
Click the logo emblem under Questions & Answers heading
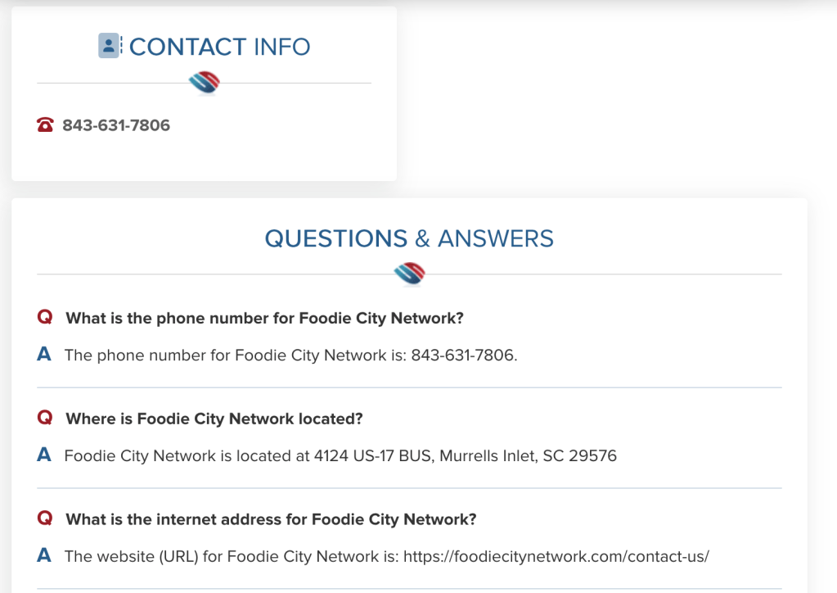point(409,274)
